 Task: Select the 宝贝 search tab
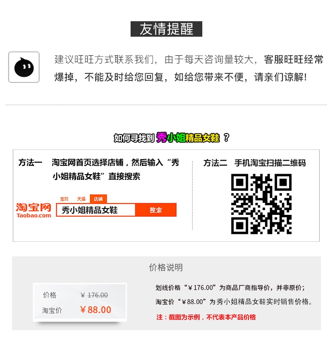point(64,199)
